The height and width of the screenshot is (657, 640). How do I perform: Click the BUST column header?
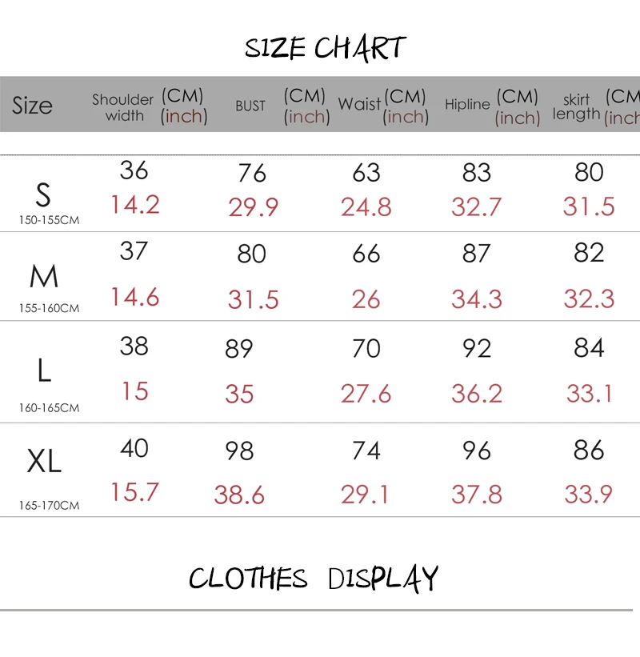click(x=250, y=106)
